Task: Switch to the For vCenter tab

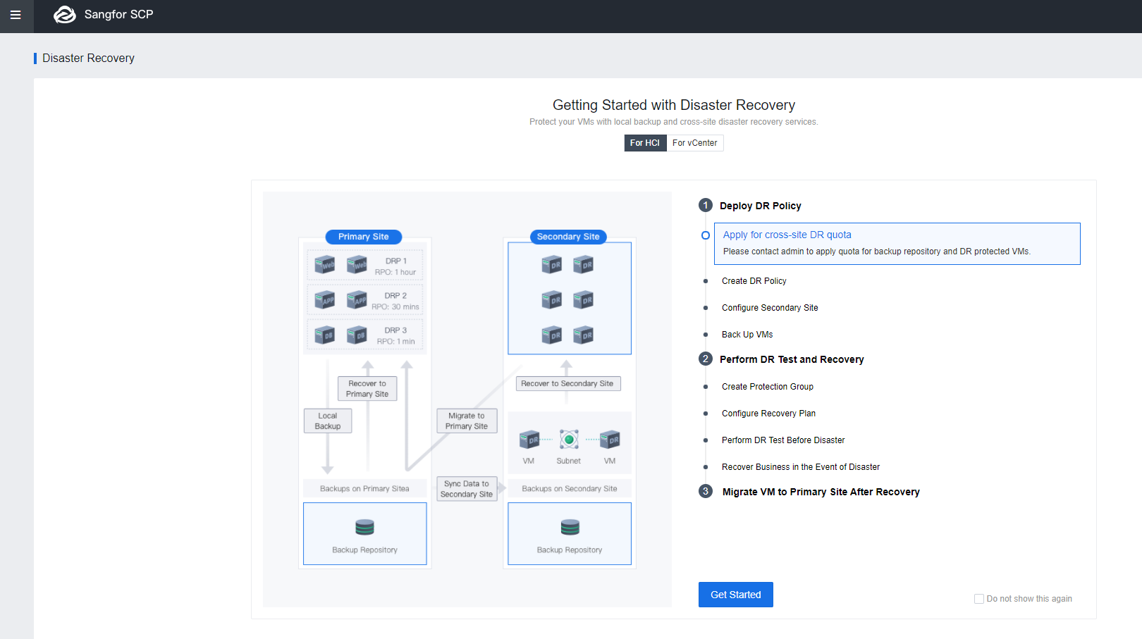Action: (694, 143)
